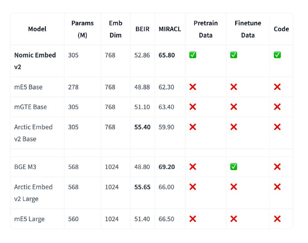Click the bold 69.20 MIRACL score
This screenshot has width=308, height=243.
(x=167, y=167)
